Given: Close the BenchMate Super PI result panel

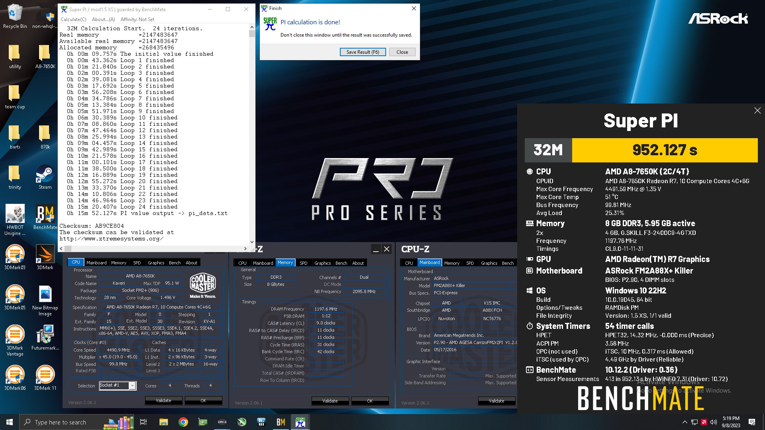Looking at the screenshot, I should (757, 111).
